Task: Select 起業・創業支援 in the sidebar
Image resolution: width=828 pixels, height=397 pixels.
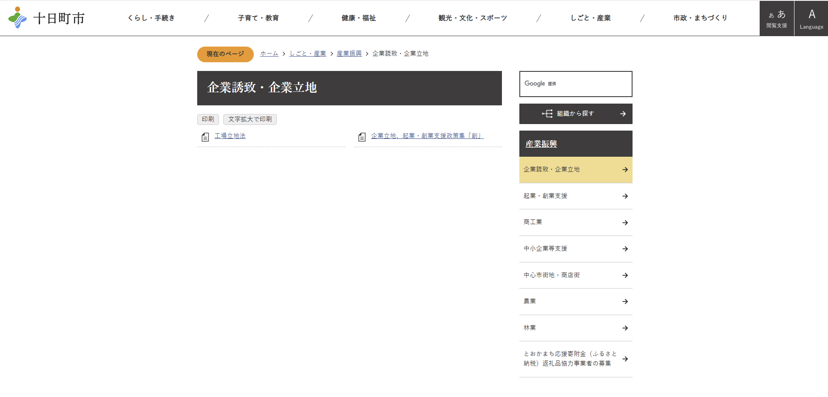Action: point(576,196)
